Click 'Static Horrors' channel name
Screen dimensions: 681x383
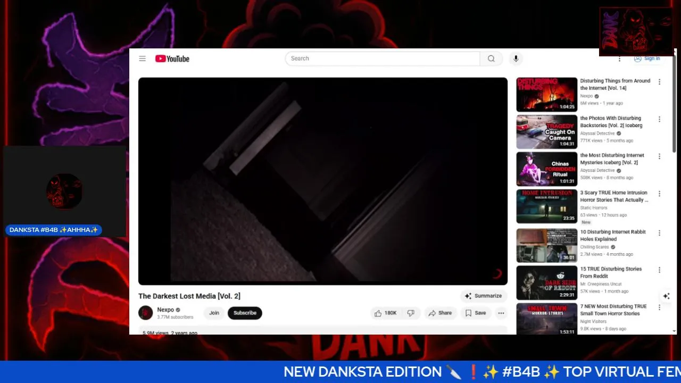[x=593, y=208]
